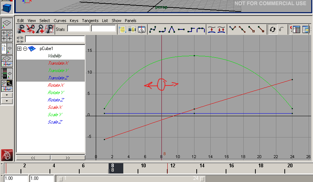Open the List menu
Image resolution: width=313 pixels, height=182 pixels.
click(105, 21)
